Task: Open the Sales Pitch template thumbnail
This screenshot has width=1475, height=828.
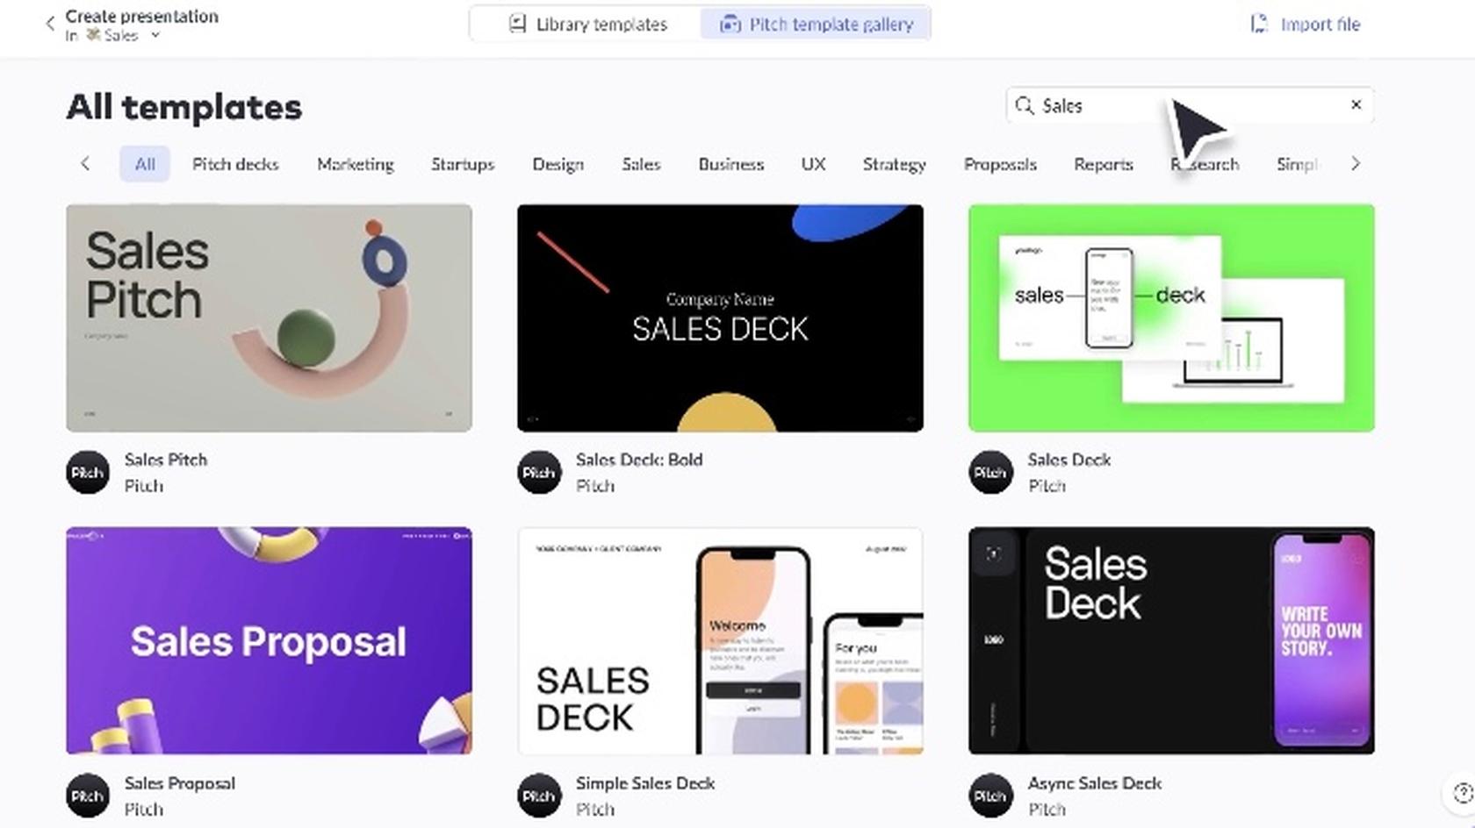Action: click(x=269, y=318)
